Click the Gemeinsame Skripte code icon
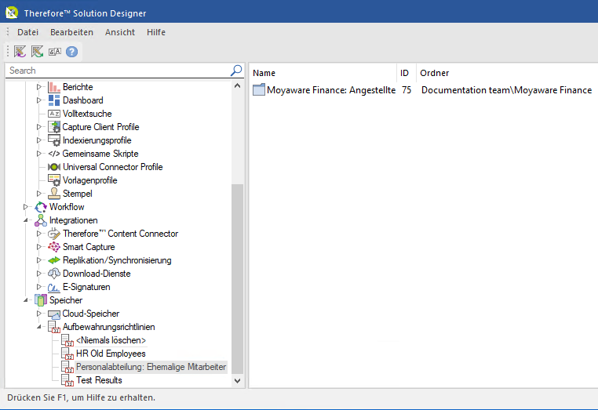Screen dimensions: 598x410 pos(54,154)
